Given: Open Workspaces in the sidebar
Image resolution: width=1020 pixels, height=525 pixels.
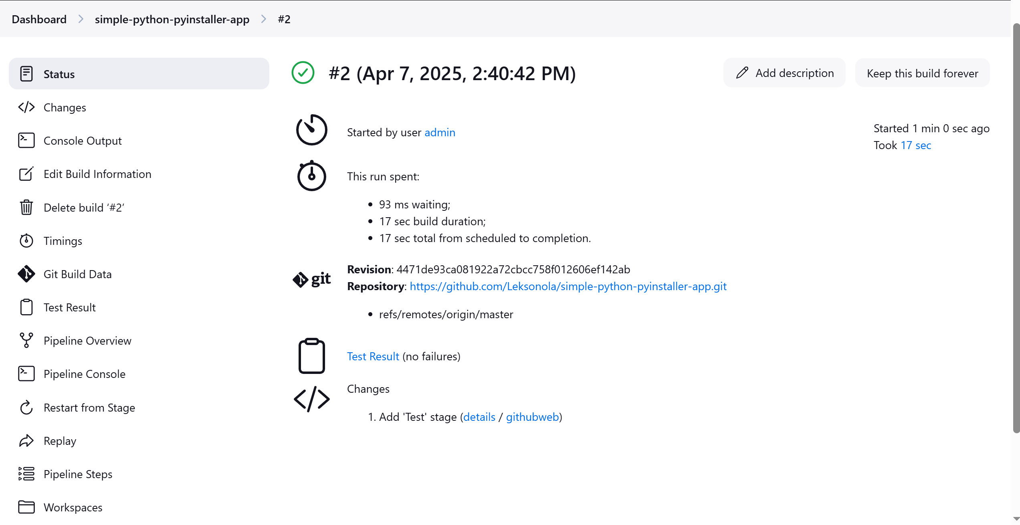Looking at the screenshot, I should pos(139,507).
